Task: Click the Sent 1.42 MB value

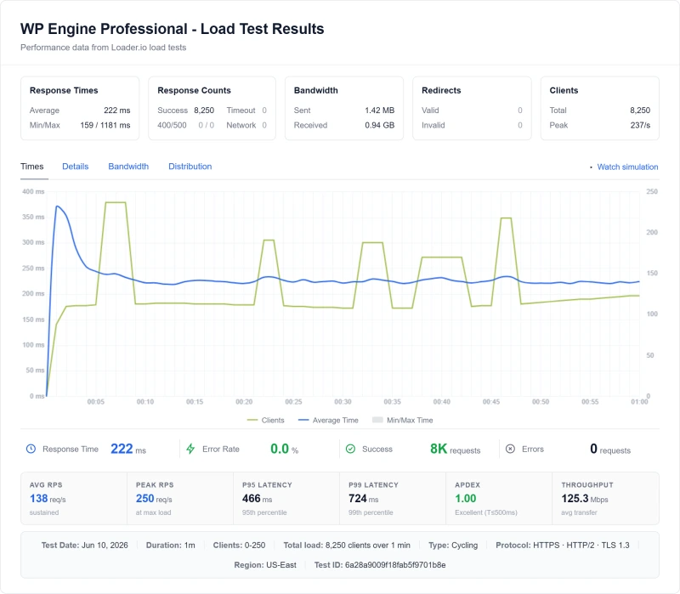Action: (379, 110)
